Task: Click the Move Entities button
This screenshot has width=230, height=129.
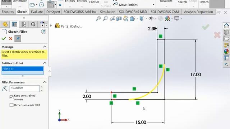Action: [125, 5]
